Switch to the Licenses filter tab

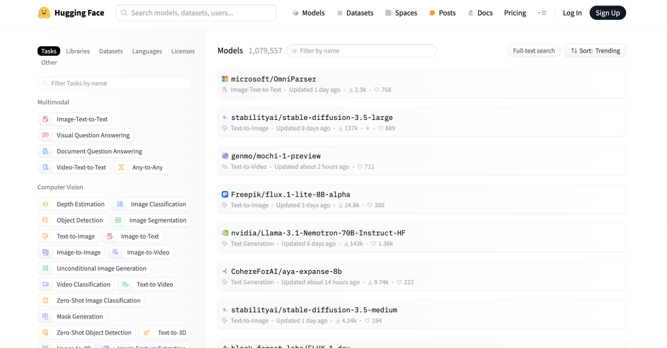tap(183, 51)
